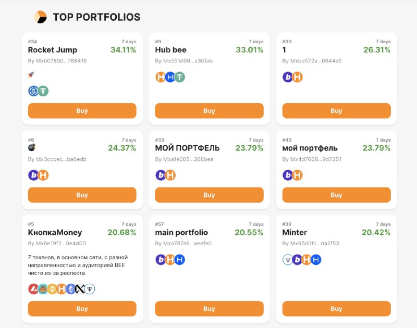Click the Top Portfolios pie-chart logo icon
The height and width of the screenshot is (328, 417).
41,17
